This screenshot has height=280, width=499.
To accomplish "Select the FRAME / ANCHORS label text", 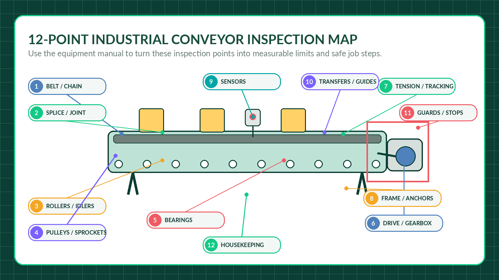I will tap(407, 198).
